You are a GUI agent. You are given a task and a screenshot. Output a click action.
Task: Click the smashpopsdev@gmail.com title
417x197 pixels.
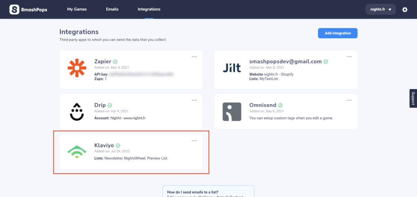pyautogui.click(x=285, y=61)
